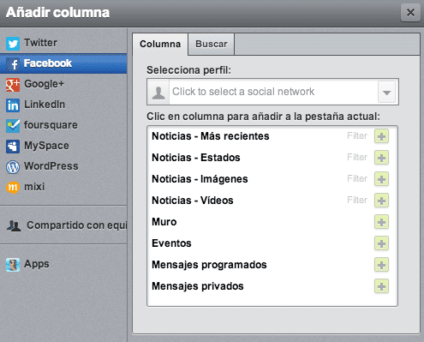
Task: Click the Google+ icon in sidebar
Action: 13,85
